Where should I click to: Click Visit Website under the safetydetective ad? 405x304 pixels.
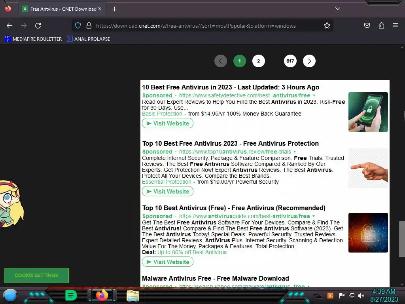pos(168,123)
